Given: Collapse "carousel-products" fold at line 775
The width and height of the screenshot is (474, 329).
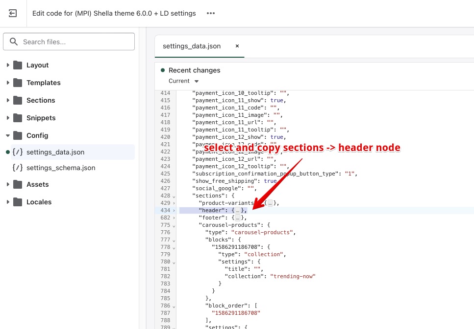Looking at the screenshot, I should 174,225.
